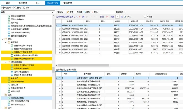The width and height of the screenshot is (183, 109).
Task: Click the 刷新 refresh icon
Action: tap(24, 8)
